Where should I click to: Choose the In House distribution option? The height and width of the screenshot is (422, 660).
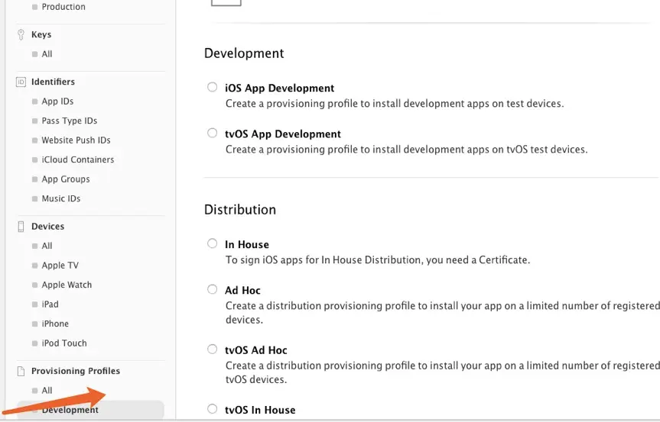point(212,243)
